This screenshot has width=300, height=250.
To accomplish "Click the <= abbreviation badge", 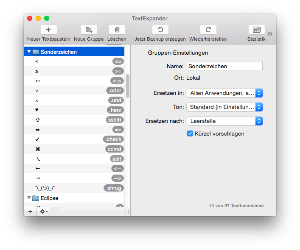I will (118, 61).
